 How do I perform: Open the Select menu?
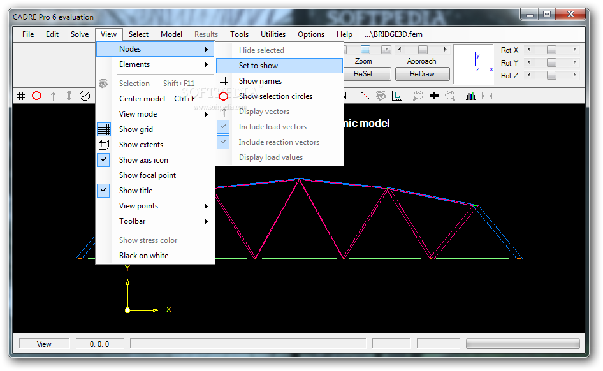pos(138,34)
